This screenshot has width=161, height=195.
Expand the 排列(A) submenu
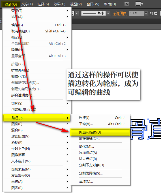click(x=37, y=17)
